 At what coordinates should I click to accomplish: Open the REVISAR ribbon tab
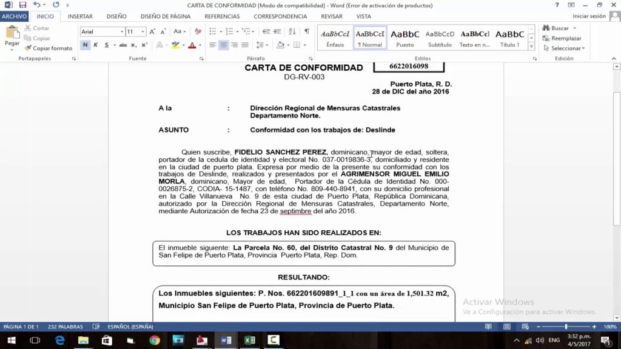click(332, 16)
